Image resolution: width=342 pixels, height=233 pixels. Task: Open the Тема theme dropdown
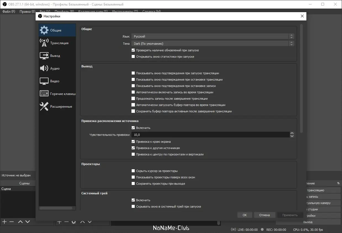coord(213,44)
